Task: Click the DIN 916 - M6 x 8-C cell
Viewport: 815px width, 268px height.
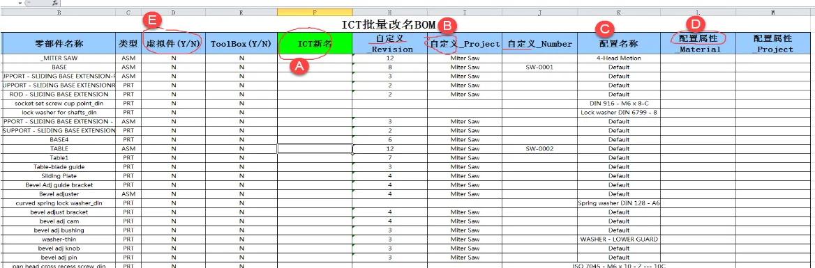Action: [619, 104]
